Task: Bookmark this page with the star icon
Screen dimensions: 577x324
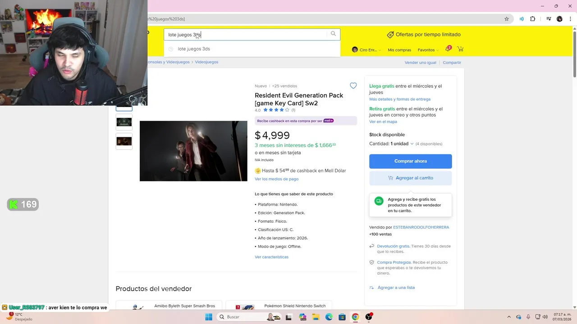Action: 507,19
